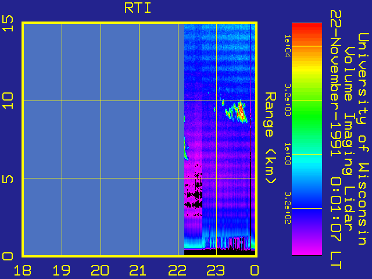Click the red-orange cloud echo near 10 km
Viewport: 372px width, 279px height.
(x=241, y=111)
